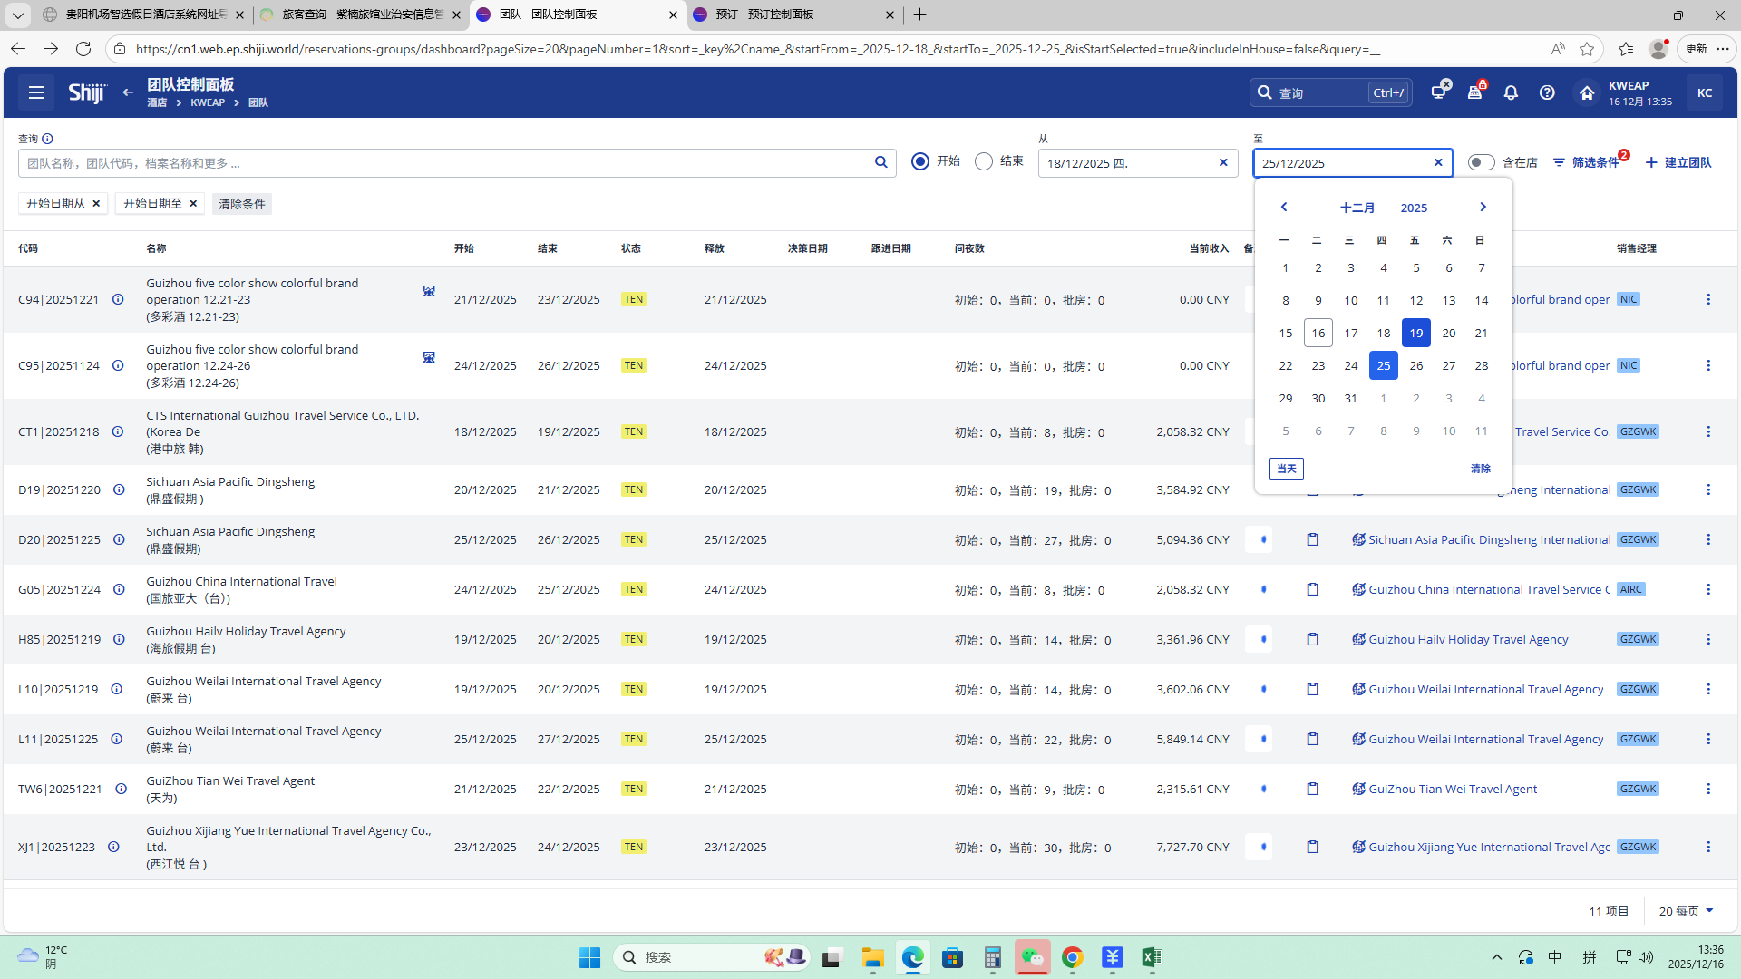The image size is (1741, 979).
Task: Click the search magnifier in group query field
Action: pos(880,162)
